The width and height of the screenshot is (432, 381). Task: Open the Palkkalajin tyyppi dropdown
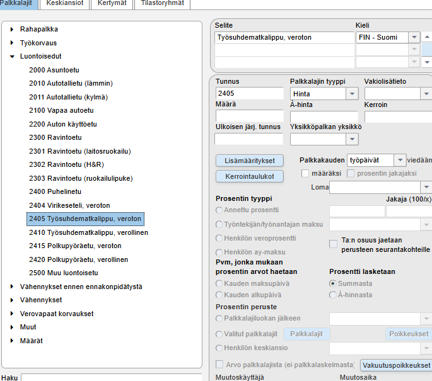pyautogui.click(x=352, y=94)
